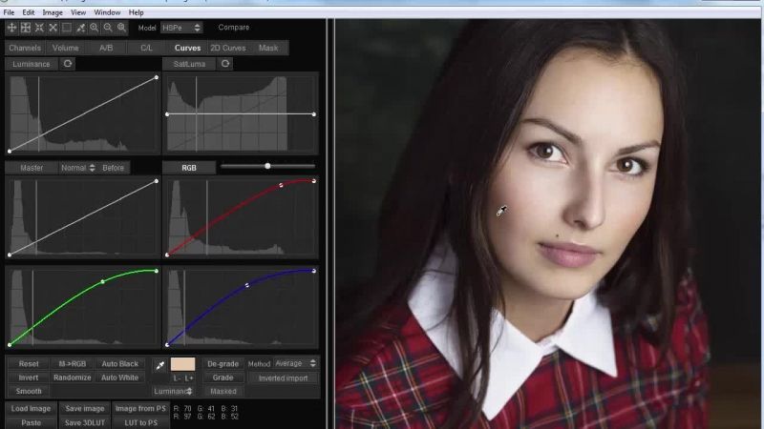Activate the color picker eyedropper next to swatch

click(x=159, y=365)
